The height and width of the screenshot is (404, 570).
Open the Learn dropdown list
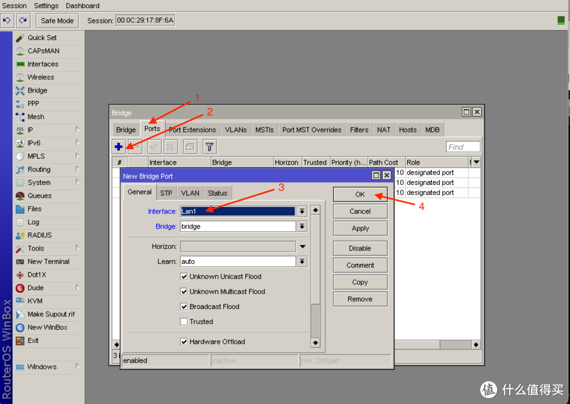(302, 262)
